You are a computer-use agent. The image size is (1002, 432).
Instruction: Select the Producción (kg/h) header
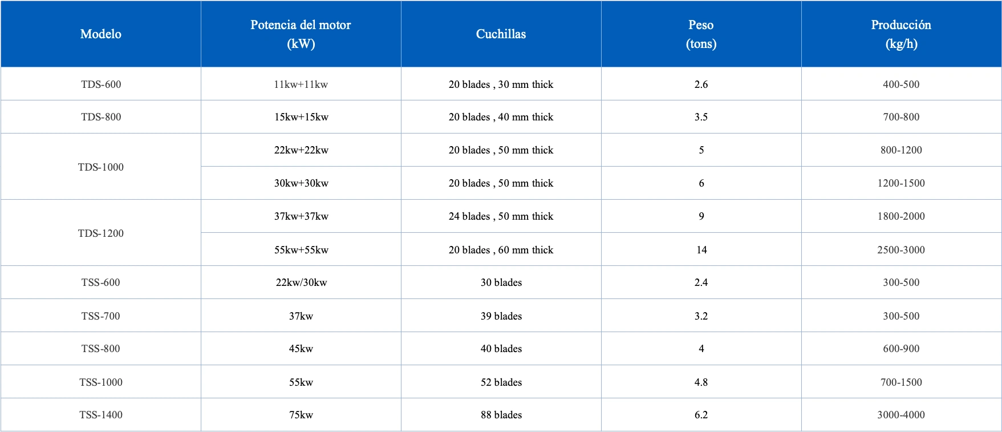tap(901, 34)
